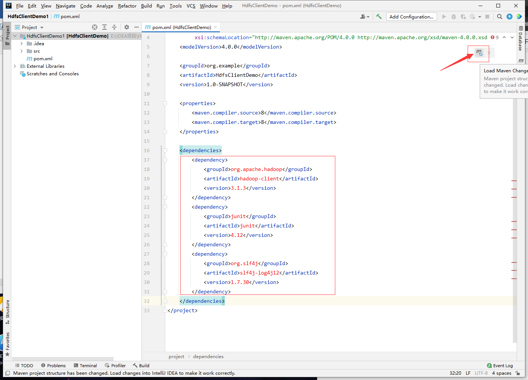Expand External Libraries node
The image size is (528, 380).
tap(15, 66)
